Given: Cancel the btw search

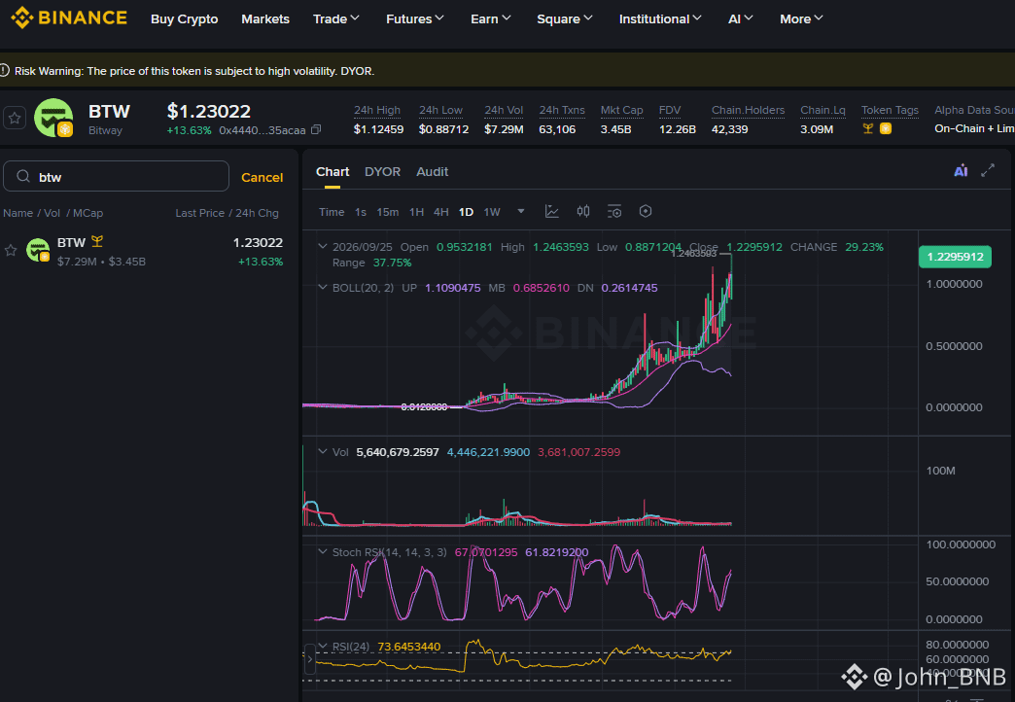Looking at the screenshot, I should tap(262, 177).
